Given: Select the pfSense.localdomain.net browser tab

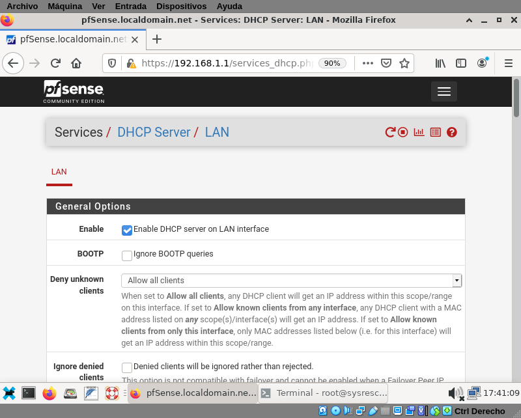Looking at the screenshot, I should click(x=73, y=40).
